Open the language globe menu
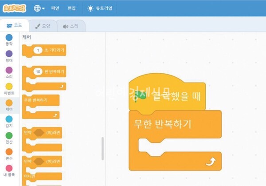The image size is (266, 186). [39, 8]
